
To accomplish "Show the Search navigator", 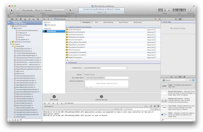I will (x=21, y=19).
